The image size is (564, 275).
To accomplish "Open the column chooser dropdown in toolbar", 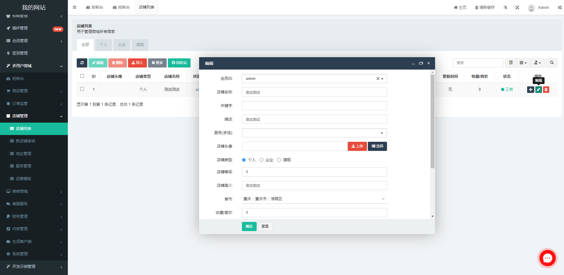I will click(x=523, y=63).
